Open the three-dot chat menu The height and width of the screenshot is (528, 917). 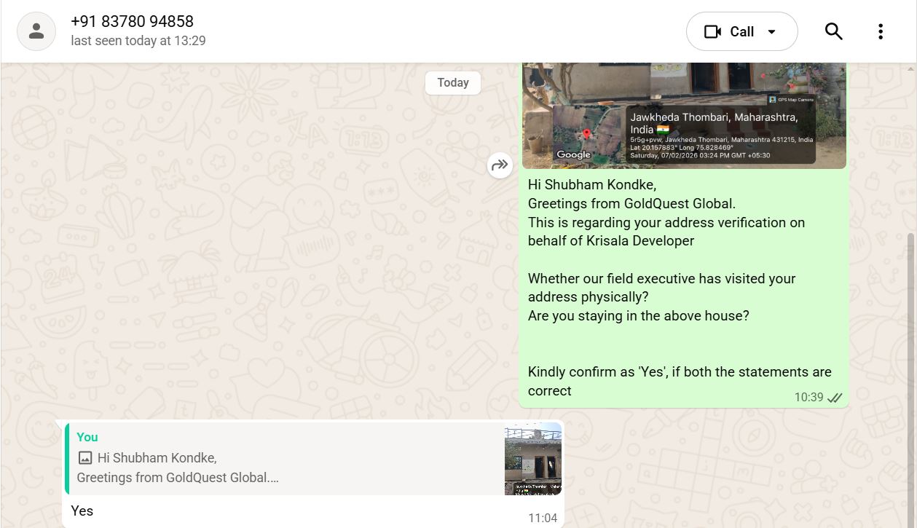(880, 31)
